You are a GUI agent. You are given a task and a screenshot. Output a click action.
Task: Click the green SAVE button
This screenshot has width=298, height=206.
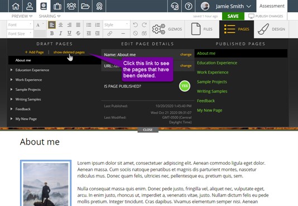pos(233,16)
